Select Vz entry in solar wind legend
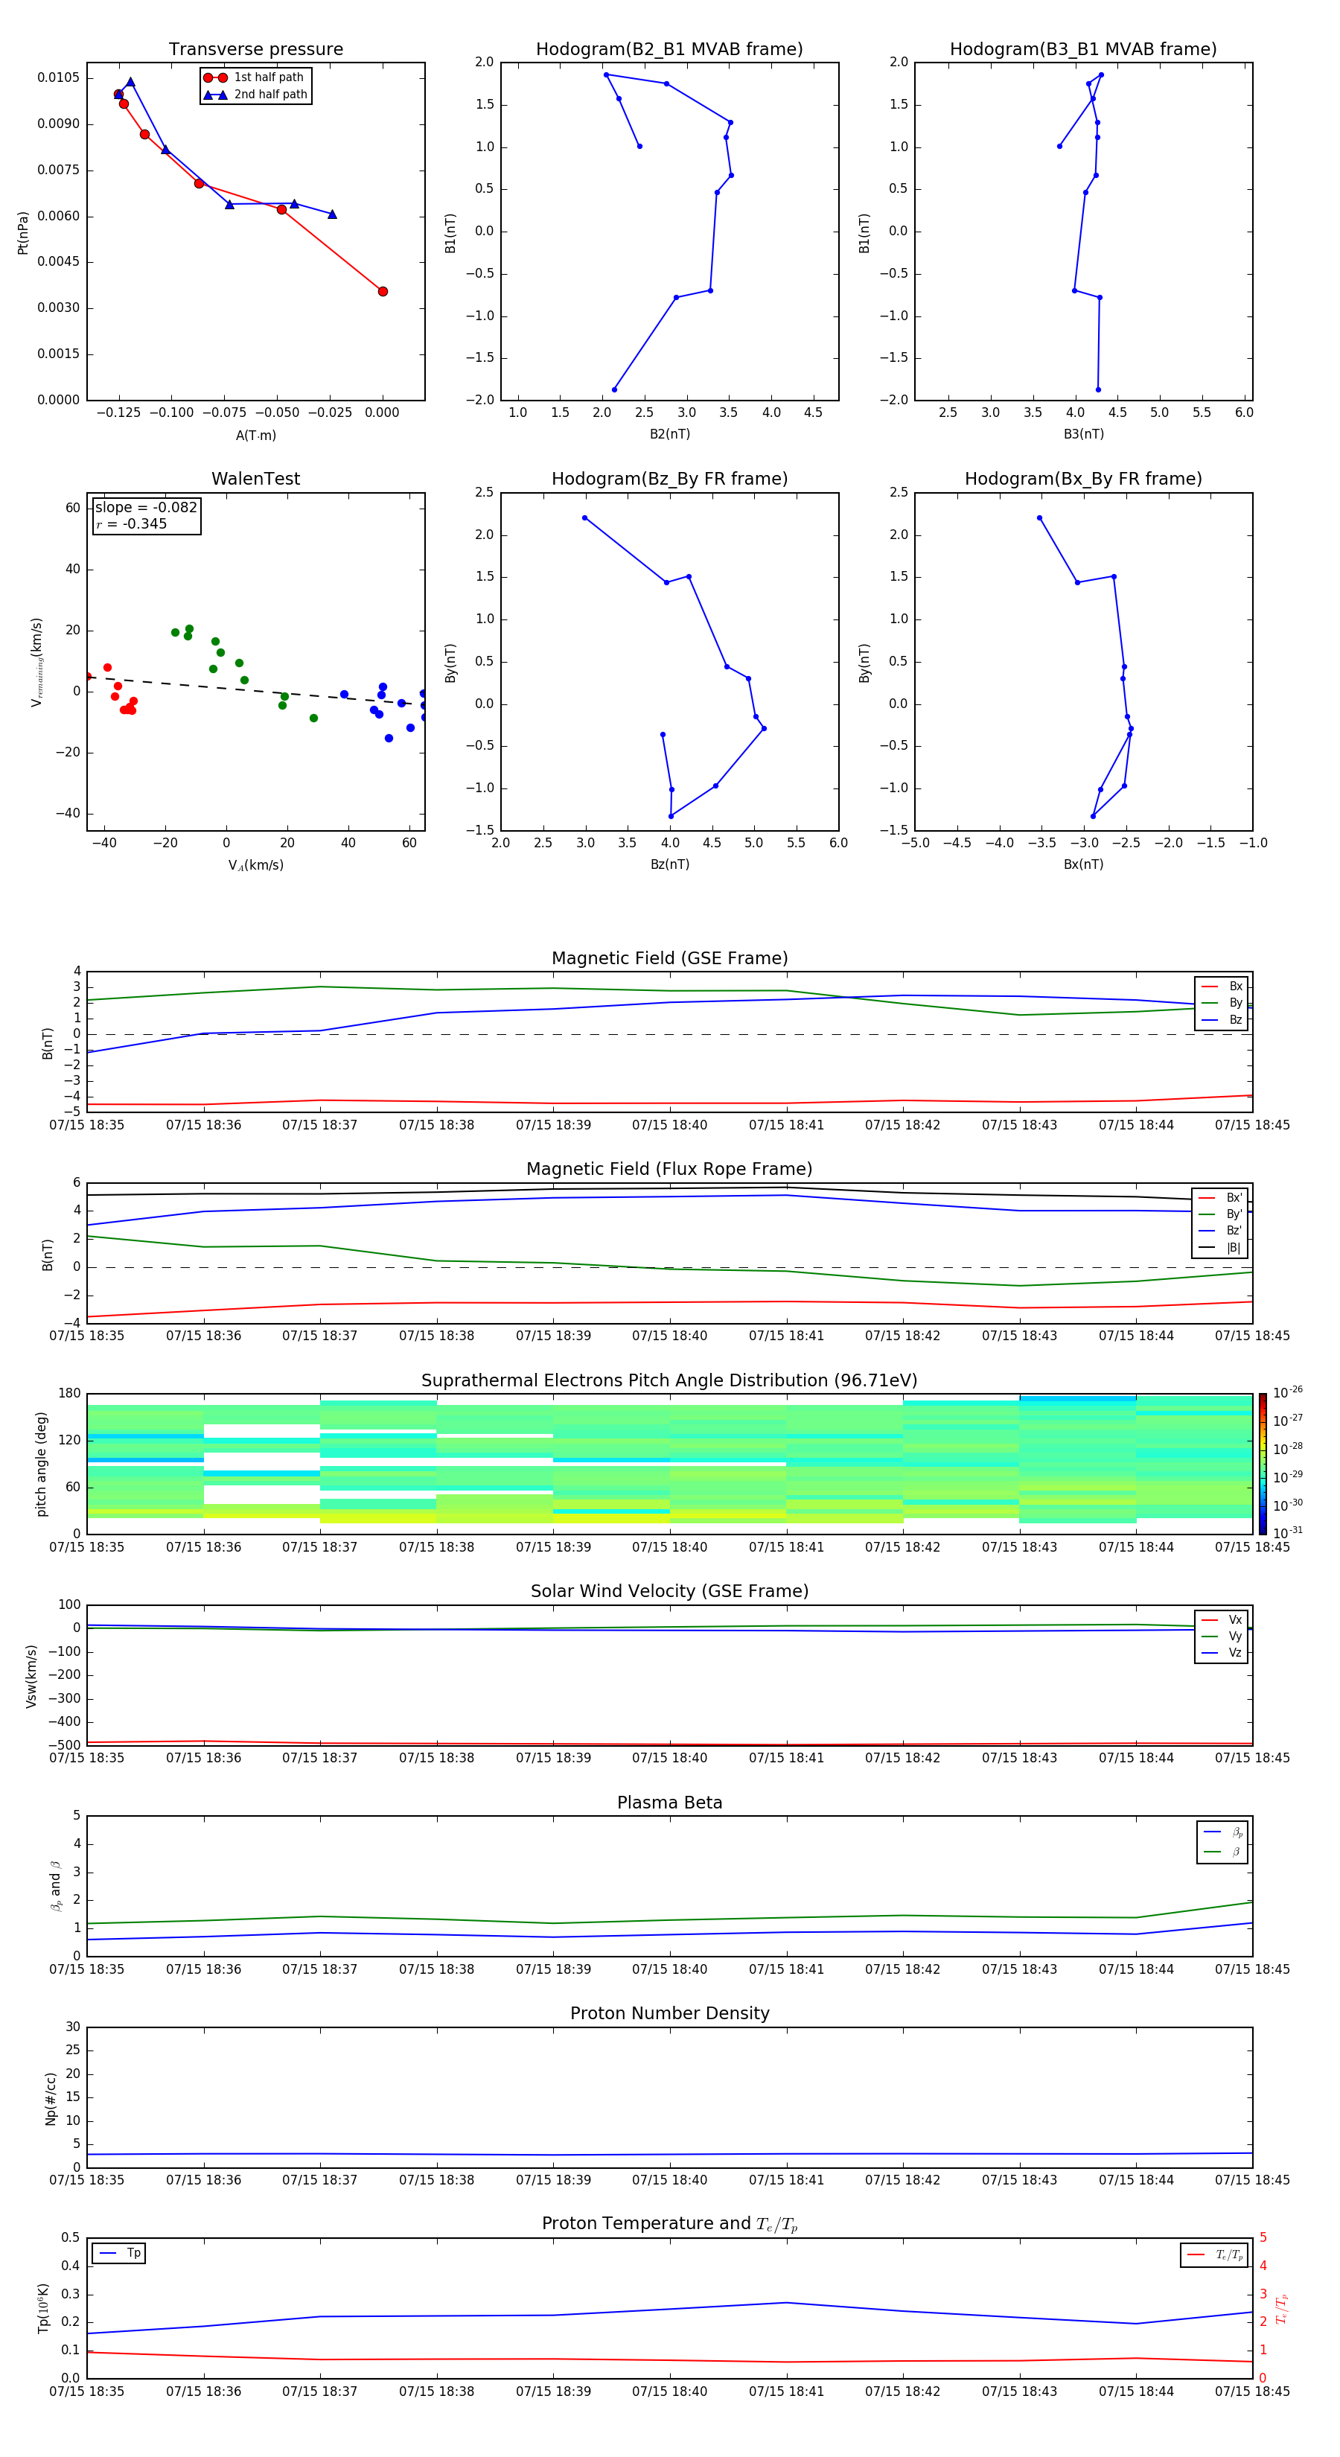This screenshot has height=2457, width=1340. [1222, 1653]
